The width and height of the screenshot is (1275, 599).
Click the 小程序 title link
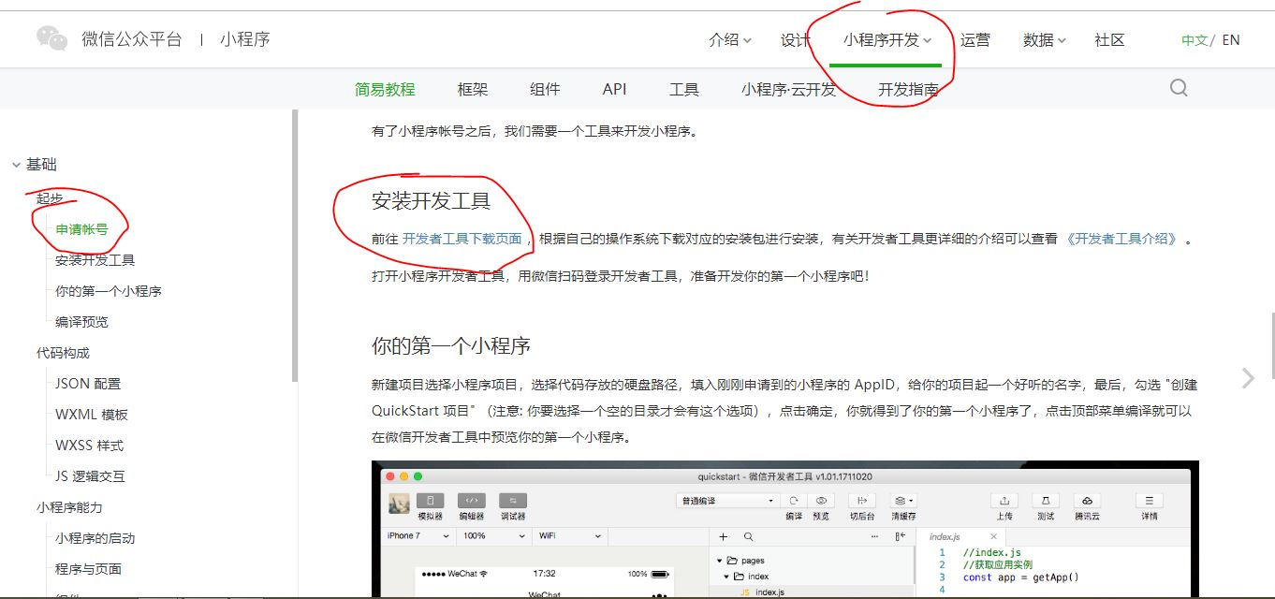[245, 39]
